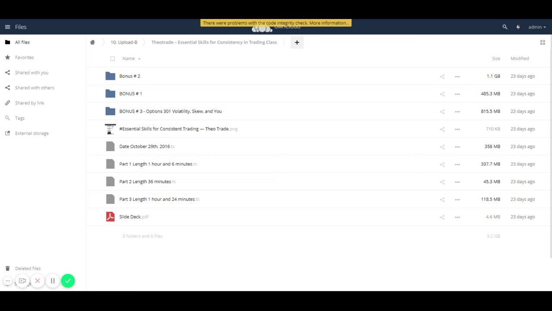Open the 10. Upload-B breadcrumb

pos(124,42)
